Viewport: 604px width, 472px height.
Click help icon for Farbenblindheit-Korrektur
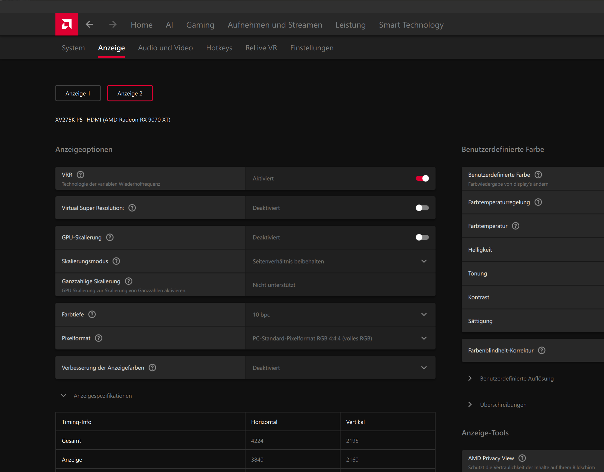point(541,350)
